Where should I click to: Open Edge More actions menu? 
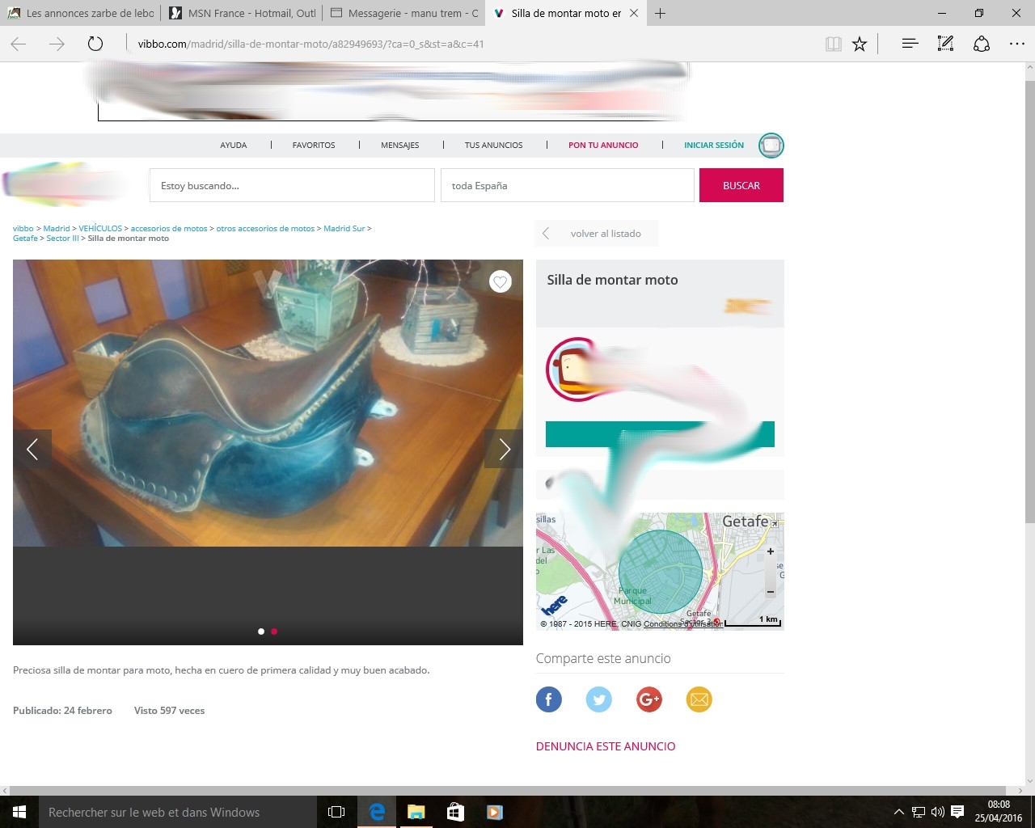click(1016, 44)
